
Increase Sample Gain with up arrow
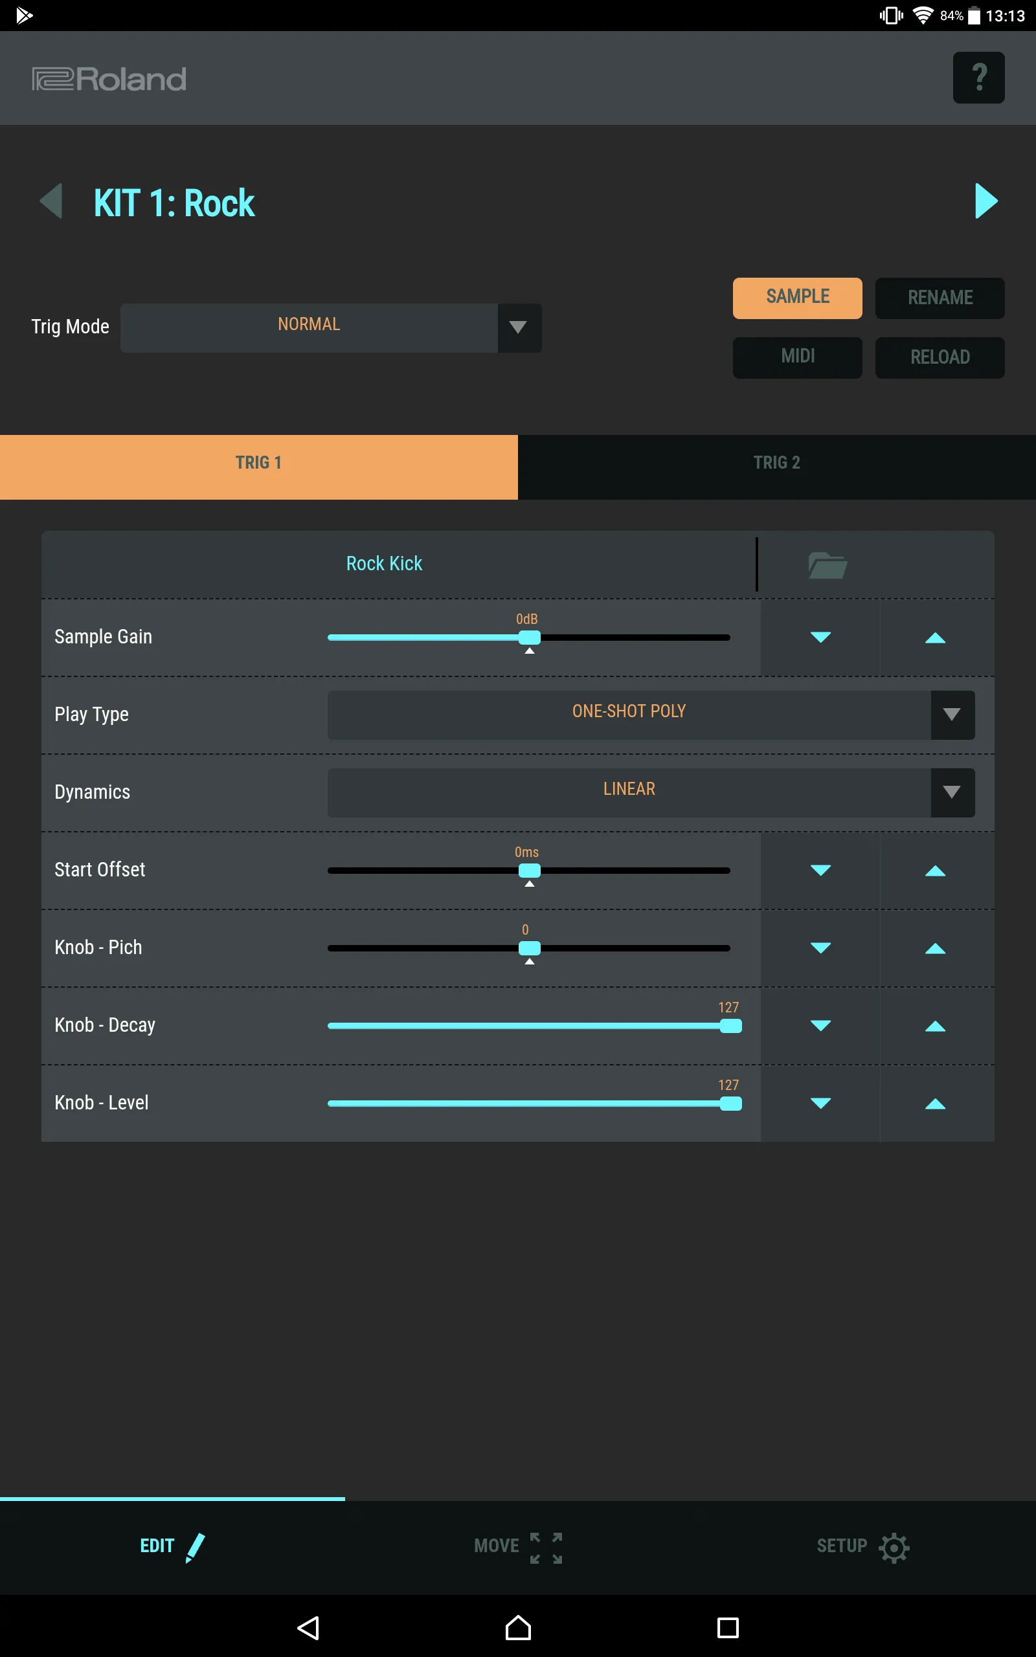tap(935, 638)
